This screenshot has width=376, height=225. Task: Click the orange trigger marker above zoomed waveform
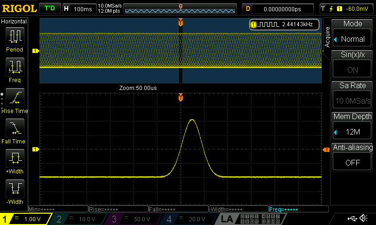180,97
